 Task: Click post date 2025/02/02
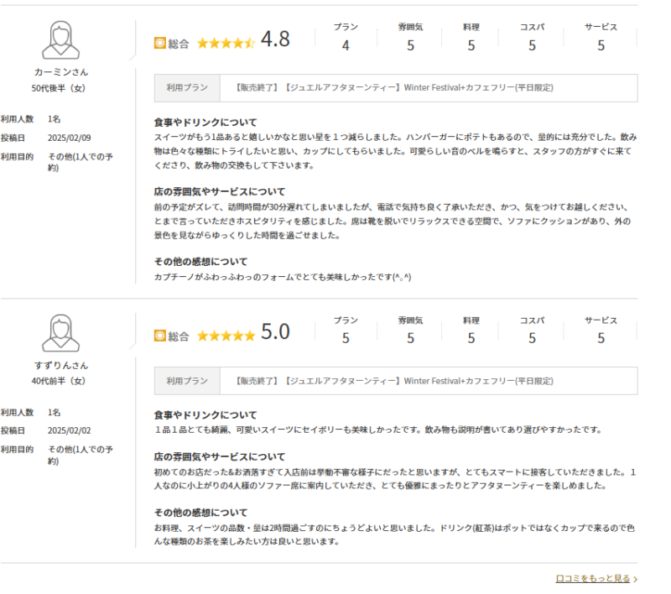click(70, 430)
